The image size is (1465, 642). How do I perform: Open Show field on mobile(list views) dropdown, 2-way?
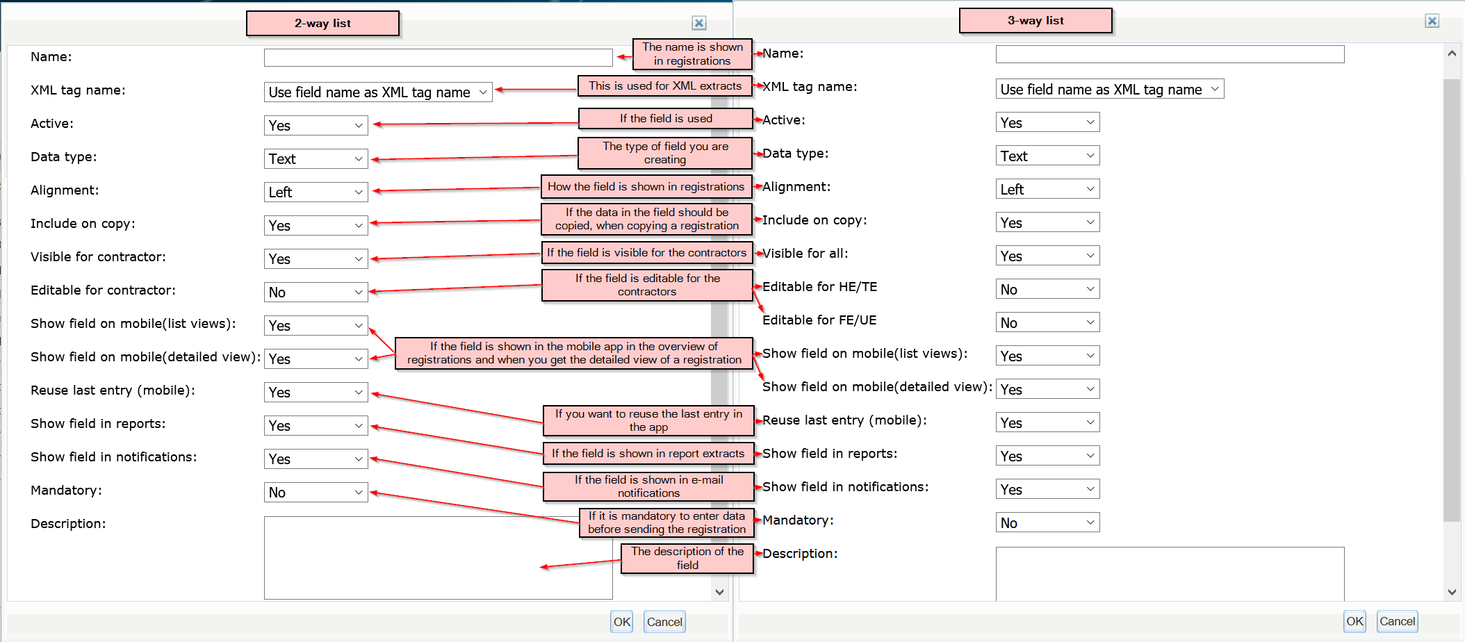(x=316, y=326)
